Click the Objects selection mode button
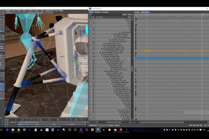Screen dimensions: 209x139 25,124
